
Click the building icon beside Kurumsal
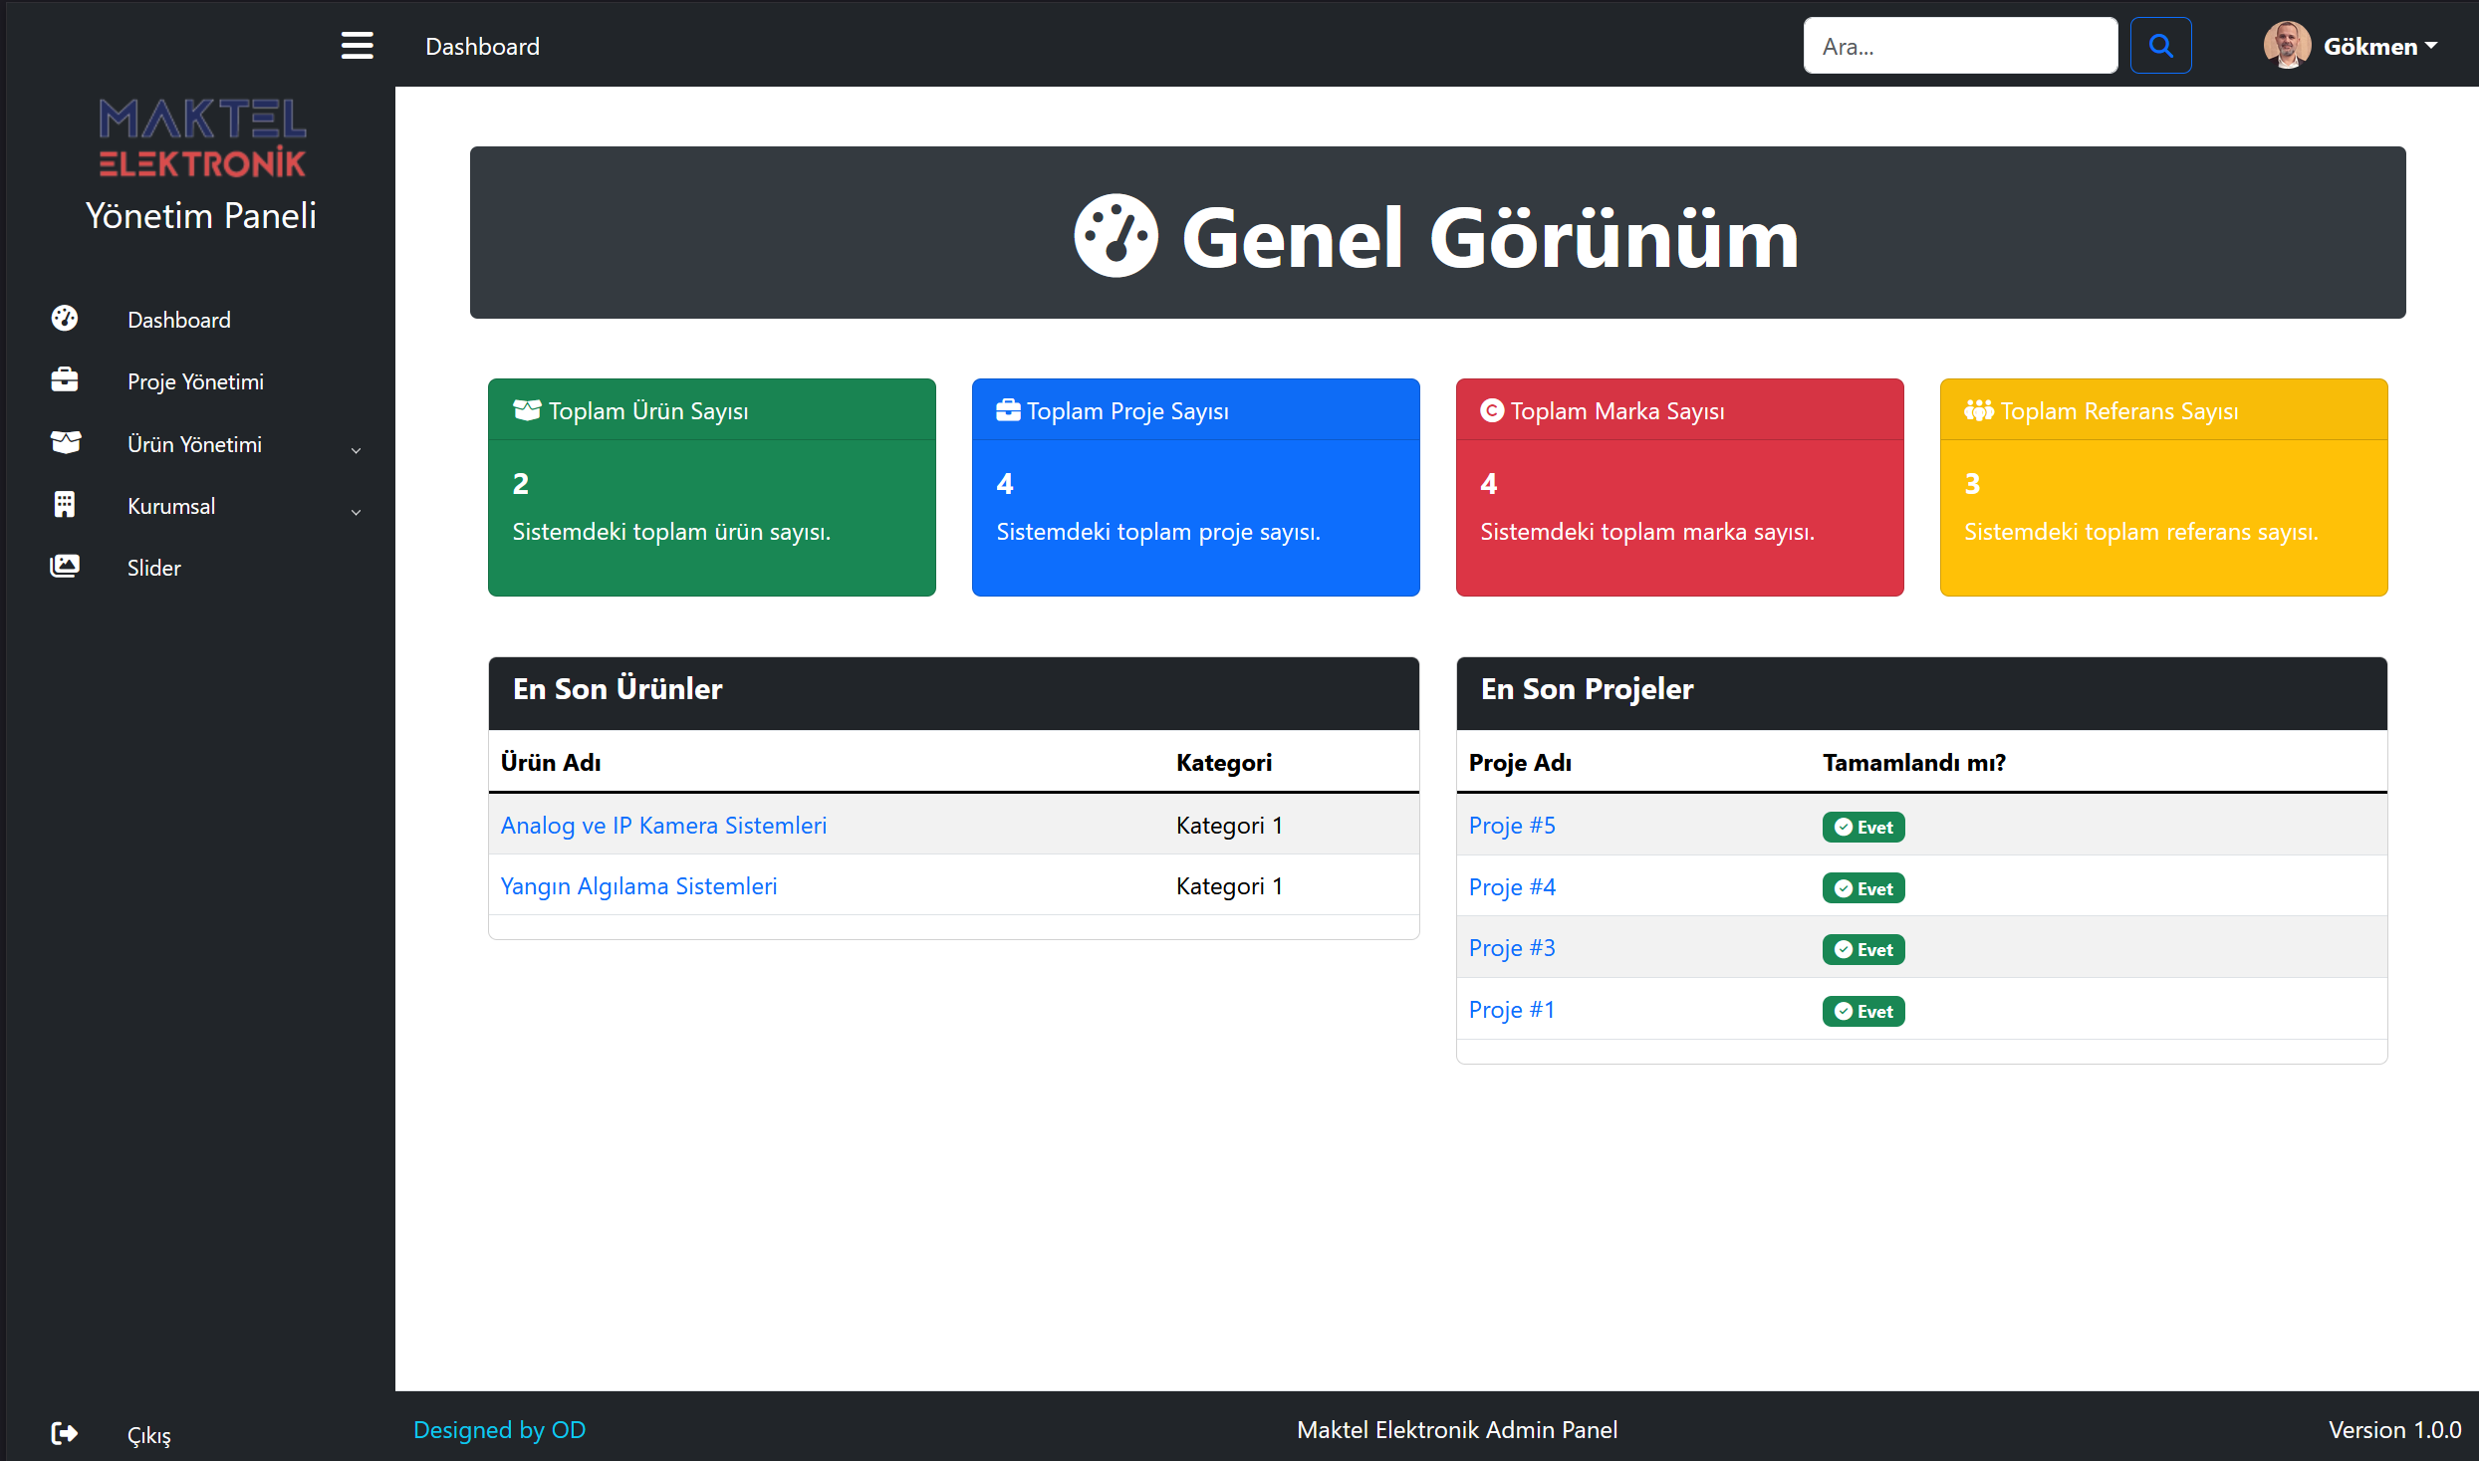65,505
